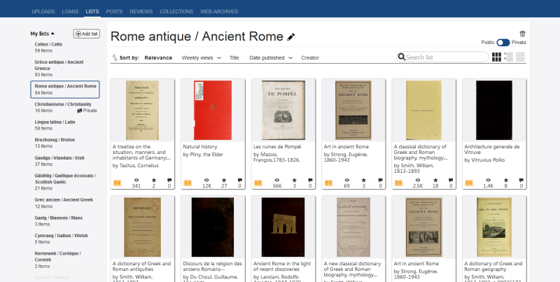Click favorites star on Classical dictionary card
The width and height of the screenshot is (560, 282).
pos(435,181)
